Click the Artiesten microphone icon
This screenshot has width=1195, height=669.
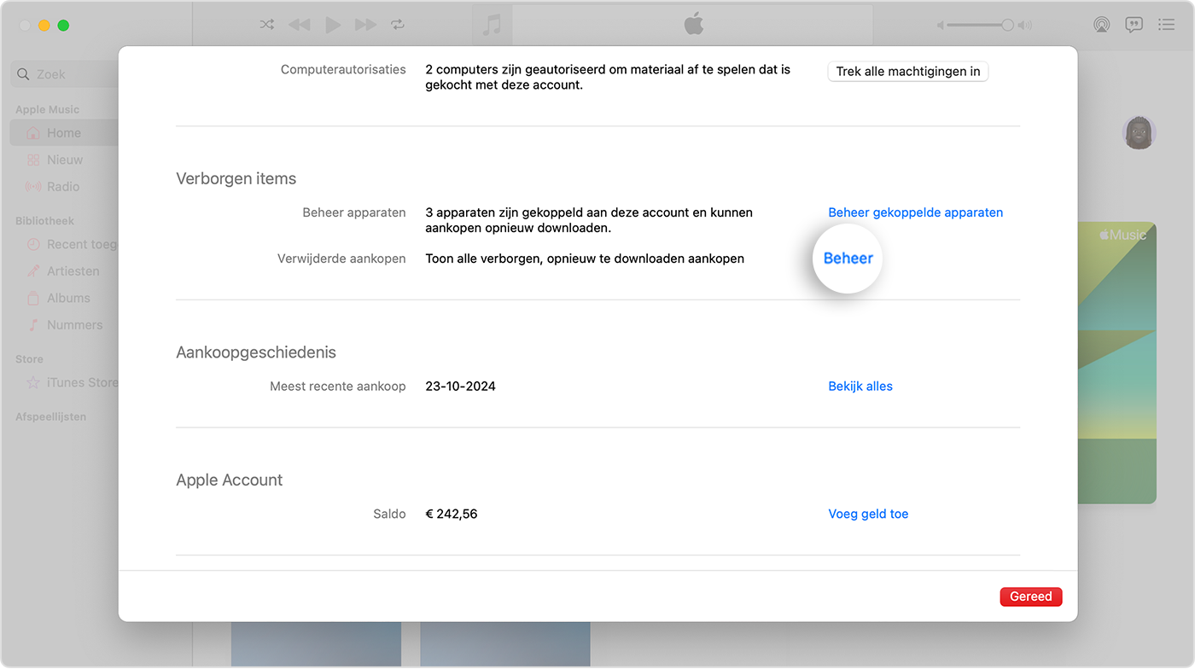point(33,271)
